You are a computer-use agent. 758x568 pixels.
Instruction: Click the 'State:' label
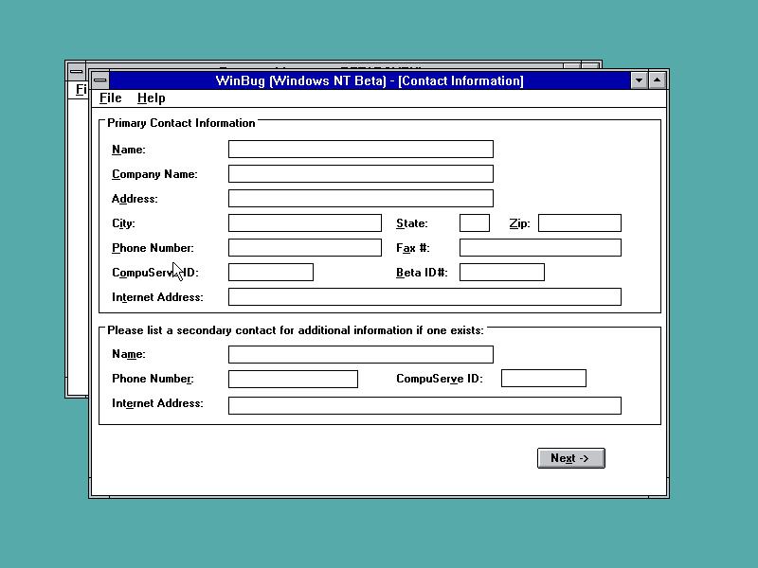click(412, 223)
